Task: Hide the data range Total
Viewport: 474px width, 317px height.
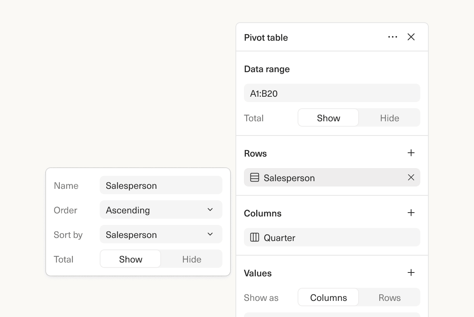Action: point(389,118)
